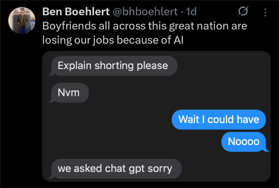The height and width of the screenshot is (188, 279).
Task: Open Ben Boehlert's profile avatar
Action: pos(22,20)
